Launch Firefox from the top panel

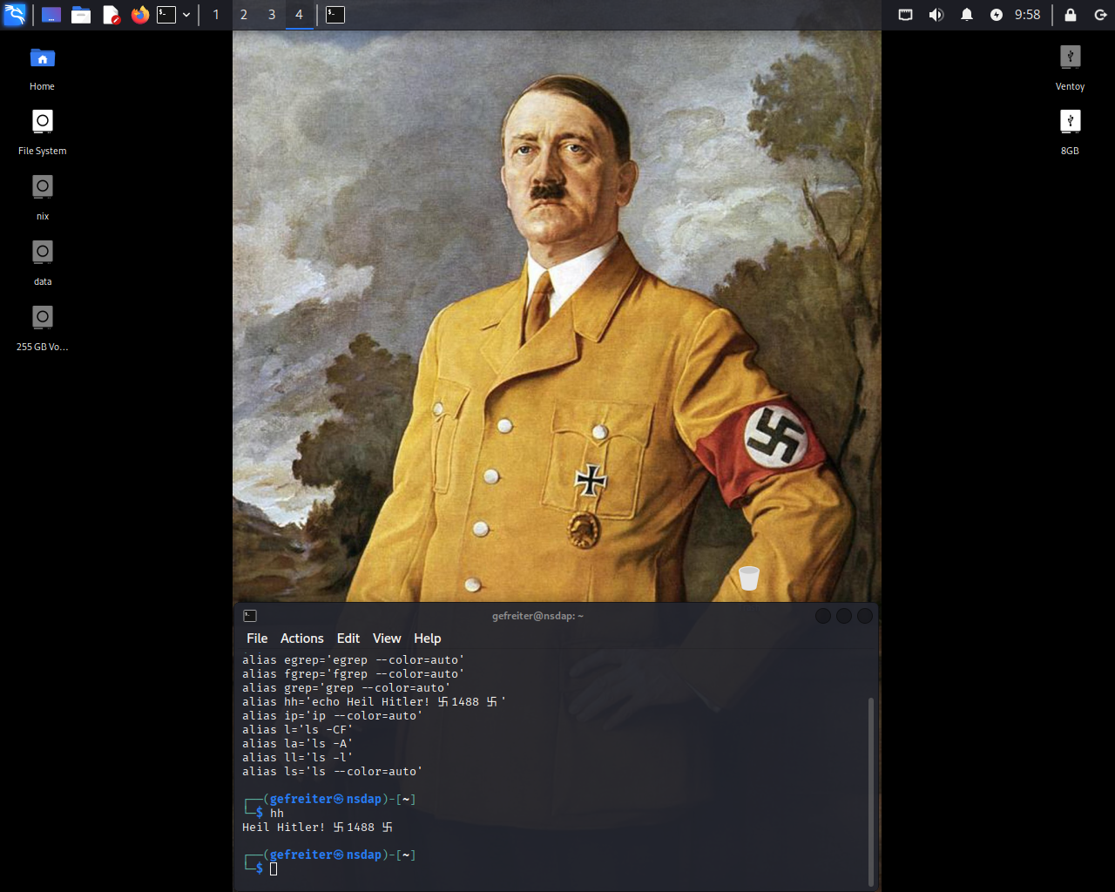pos(140,15)
